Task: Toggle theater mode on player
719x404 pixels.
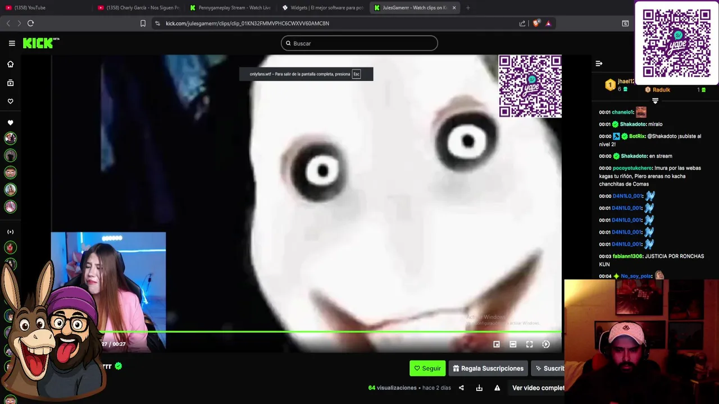Action: [513, 345]
